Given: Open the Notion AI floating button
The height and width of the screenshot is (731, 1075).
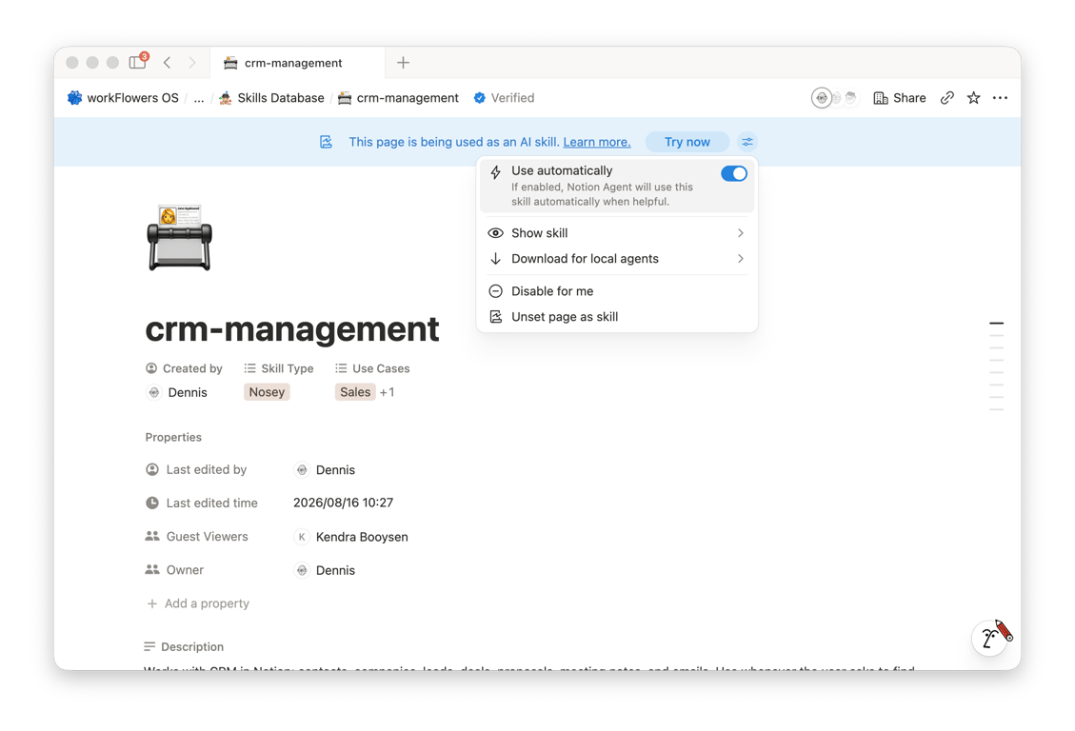Looking at the screenshot, I should (991, 638).
